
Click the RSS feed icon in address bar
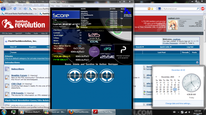(149, 9)
